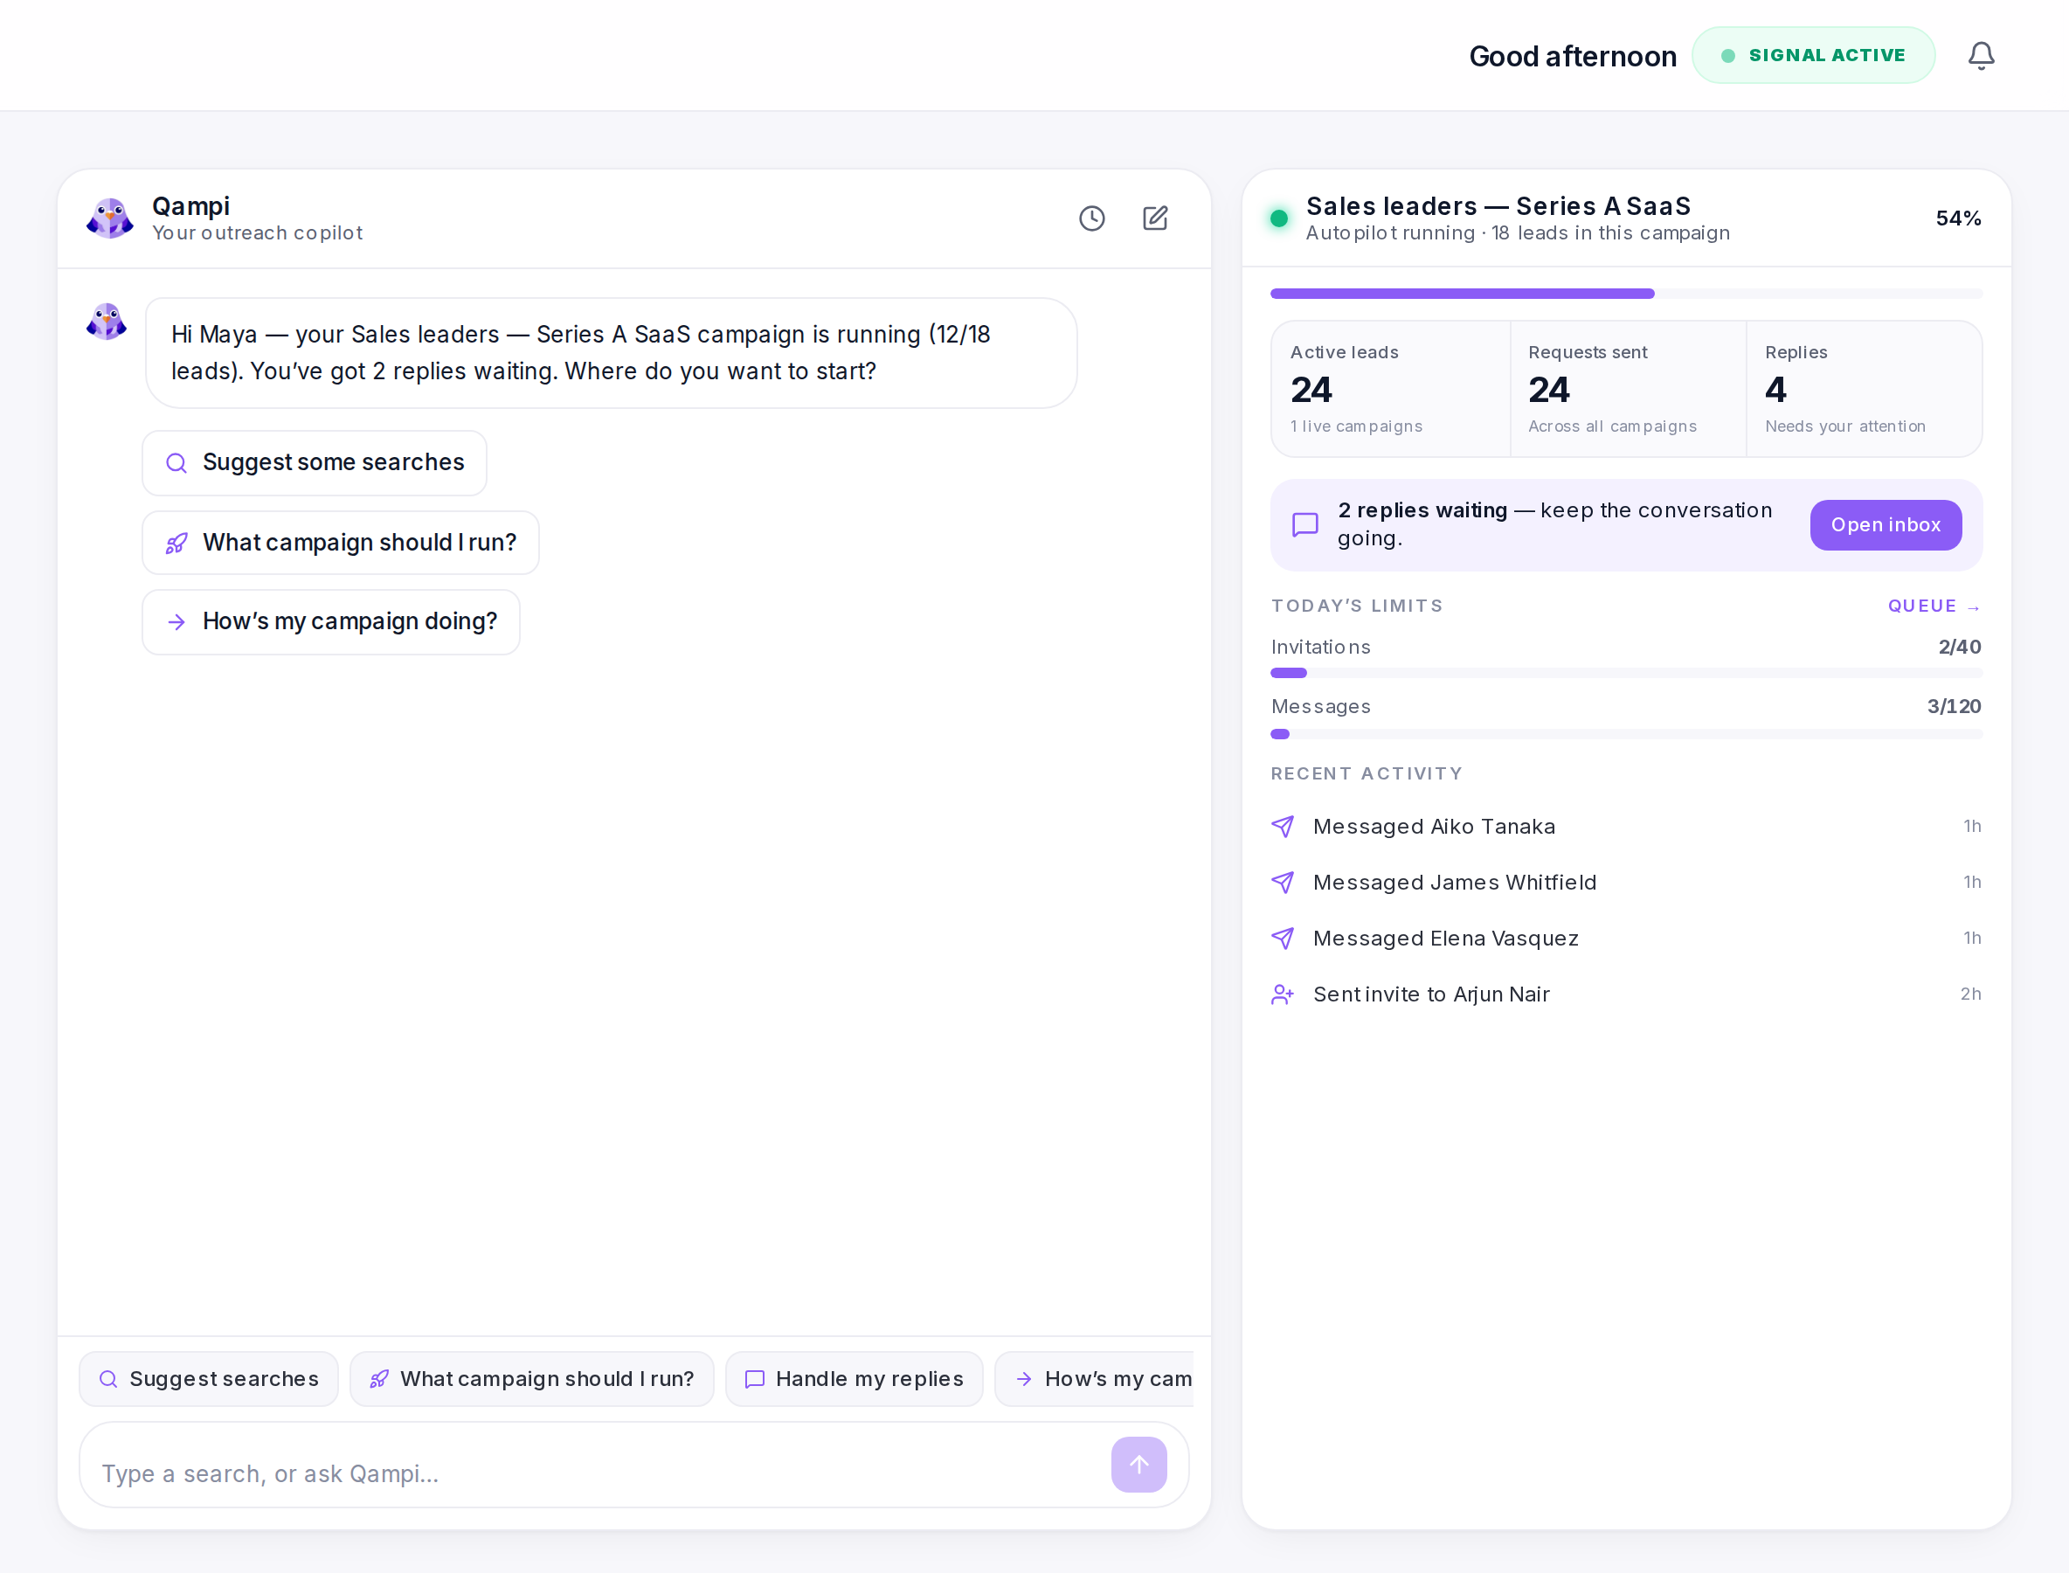This screenshot has width=2069, height=1573.
Task: Click the 2/40 invitations count
Action: (x=1960, y=647)
